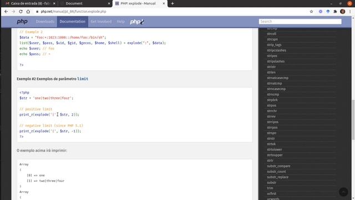355x200 pixels.
Task: Open the strtok function link
Action: click(271, 144)
